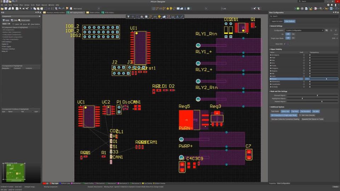Click the Top Layer tab in the layer bar

click(54, 184)
